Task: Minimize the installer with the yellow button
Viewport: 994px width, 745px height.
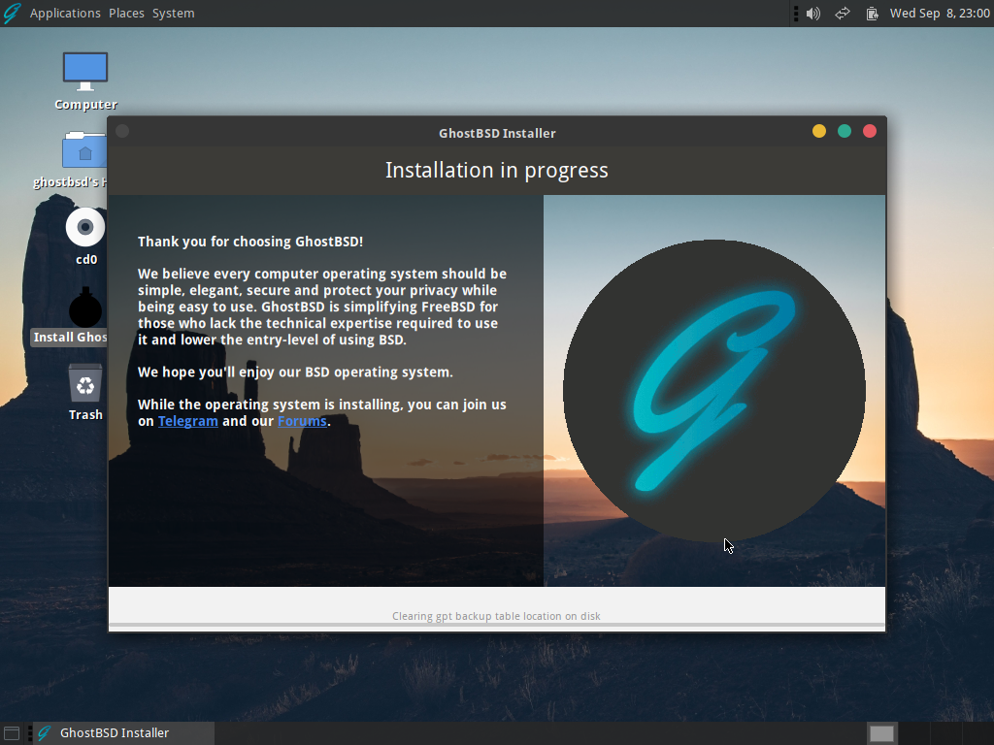Action: (x=819, y=131)
